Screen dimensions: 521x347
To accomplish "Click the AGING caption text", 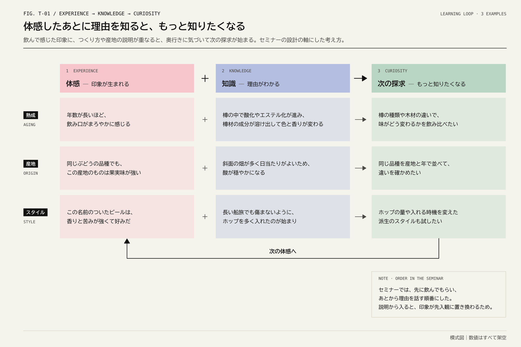I will click(29, 125).
